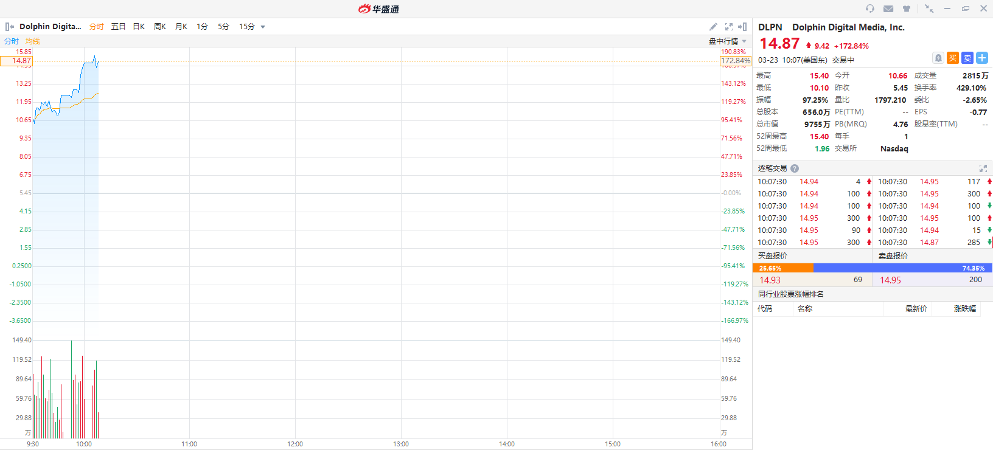Collapse the left panel using the arrow icon

tap(10, 27)
